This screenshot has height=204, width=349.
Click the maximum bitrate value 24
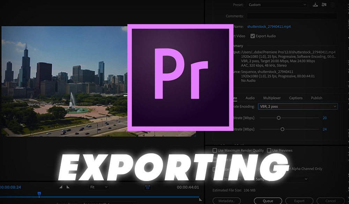(x=325, y=129)
